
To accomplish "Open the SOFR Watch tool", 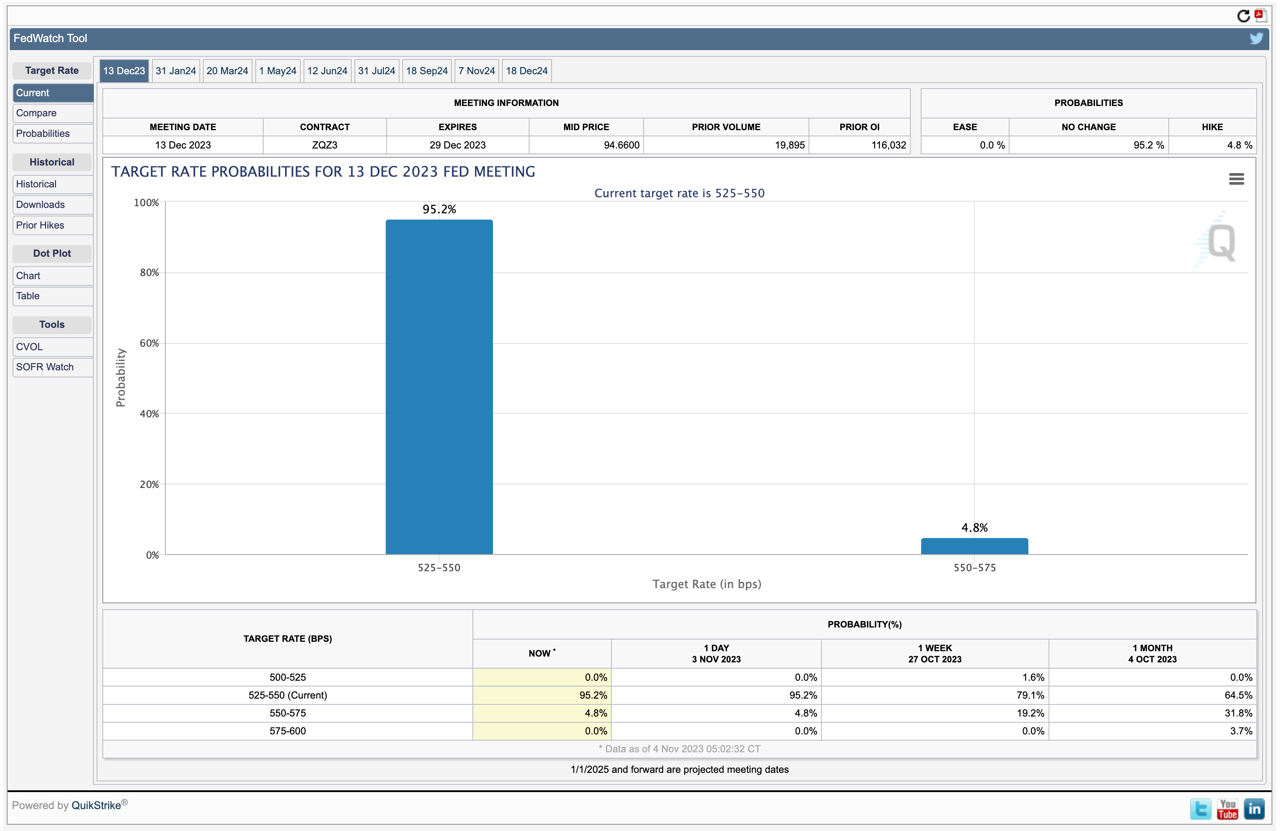I will point(45,367).
